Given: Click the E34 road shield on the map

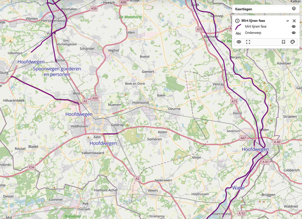Looking at the screenshot, I should [31, 167].
